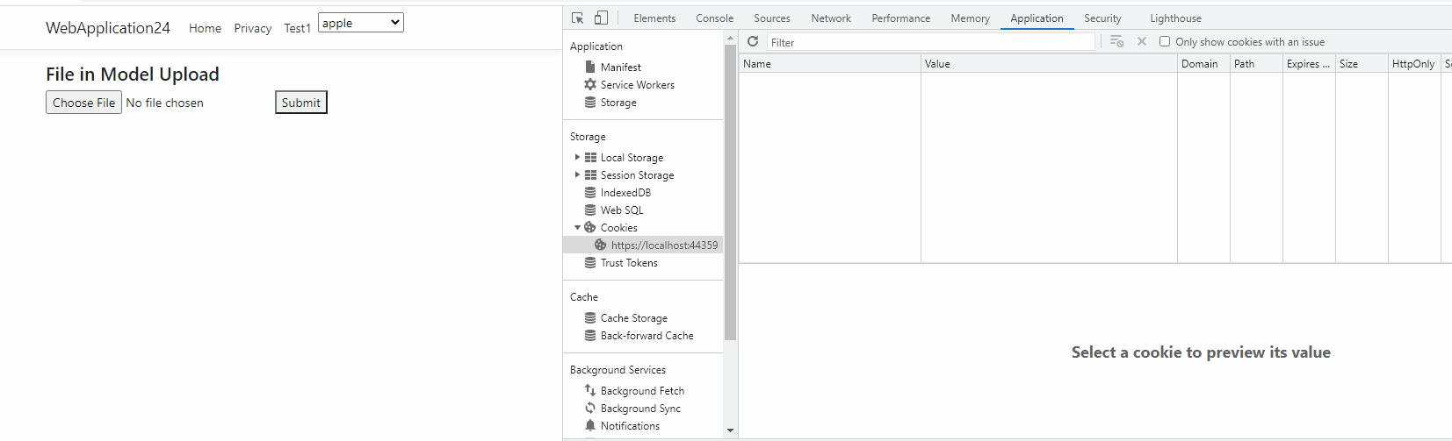
Task: Open Service Workers gear item
Action: point(629,85)
